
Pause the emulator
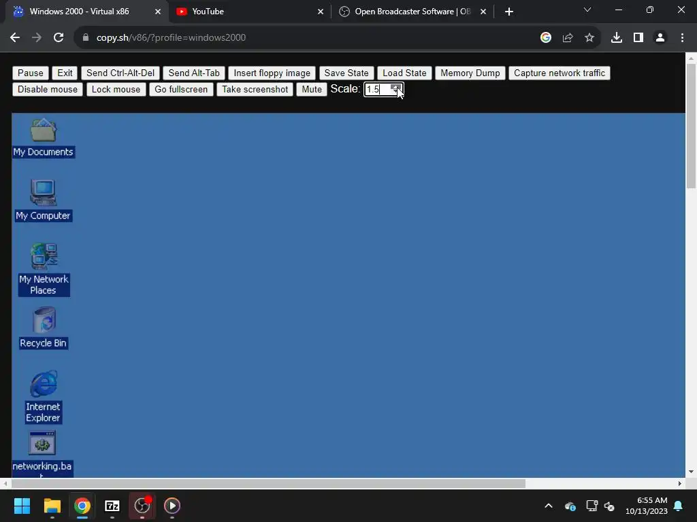(x=30, y=73)
